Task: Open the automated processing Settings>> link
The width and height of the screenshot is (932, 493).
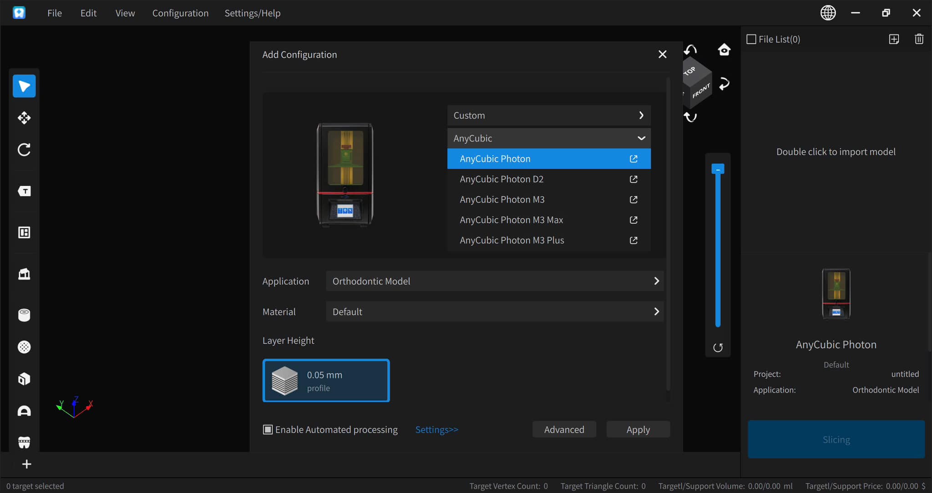Action: pos(436,429)
